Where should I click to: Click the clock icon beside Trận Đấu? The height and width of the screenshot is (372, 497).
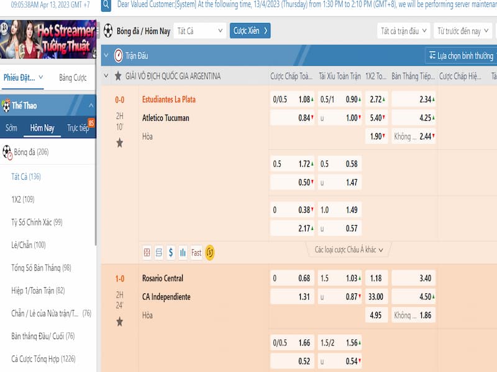pyautogui.click(x=118, y=56)
